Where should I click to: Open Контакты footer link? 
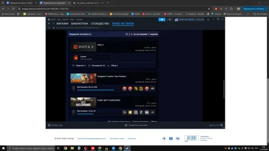(132, 138)
